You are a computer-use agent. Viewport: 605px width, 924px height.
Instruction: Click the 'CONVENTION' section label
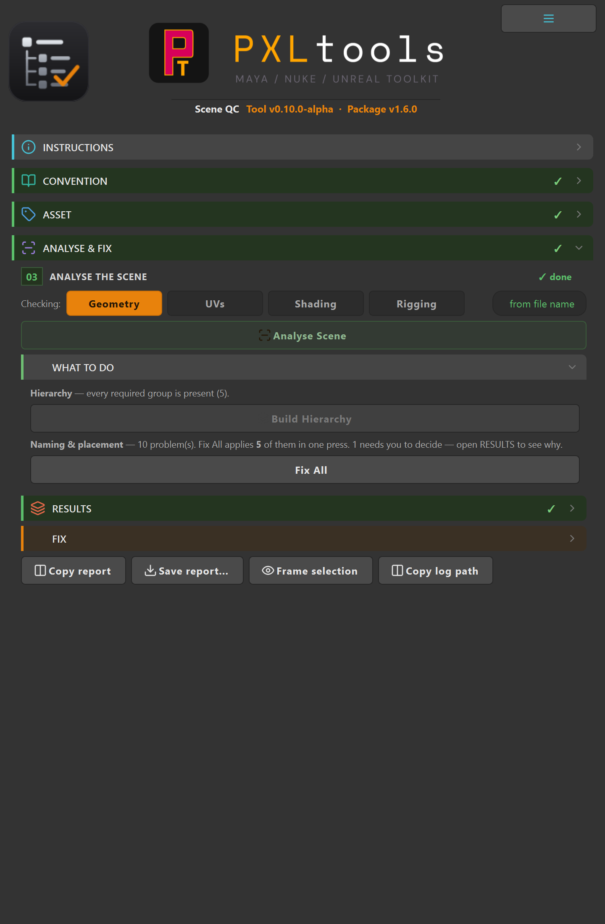click(x=75, y=181)
